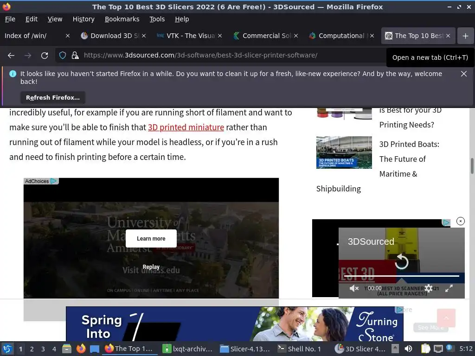This screenshot has width=475, height=356.
Task: Show site security padlock info
Action: click(x=75, y=56)
